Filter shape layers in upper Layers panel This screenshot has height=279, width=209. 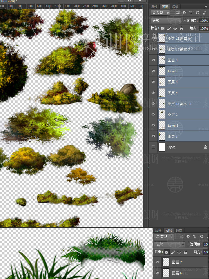tap(198, 13)
